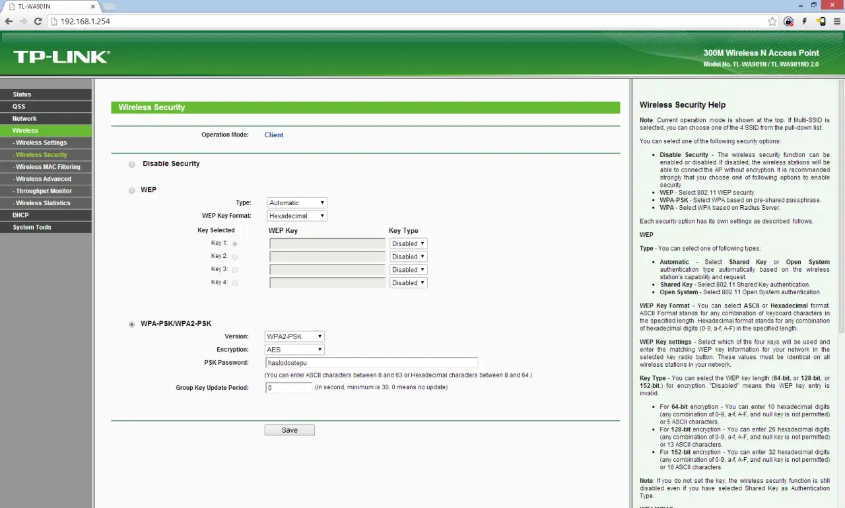Go to Wireless Security submenu
Screen dimensions: 845x508
coord(46,155)
